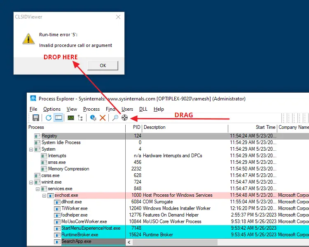
Task: Click the TiWorker.exe process icon
Action: tap(57, 209)
